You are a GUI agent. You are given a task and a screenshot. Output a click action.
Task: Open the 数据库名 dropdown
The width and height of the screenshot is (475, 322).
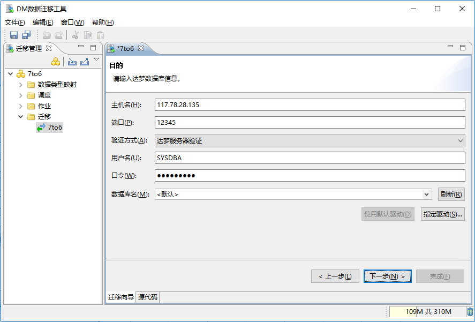426,194
